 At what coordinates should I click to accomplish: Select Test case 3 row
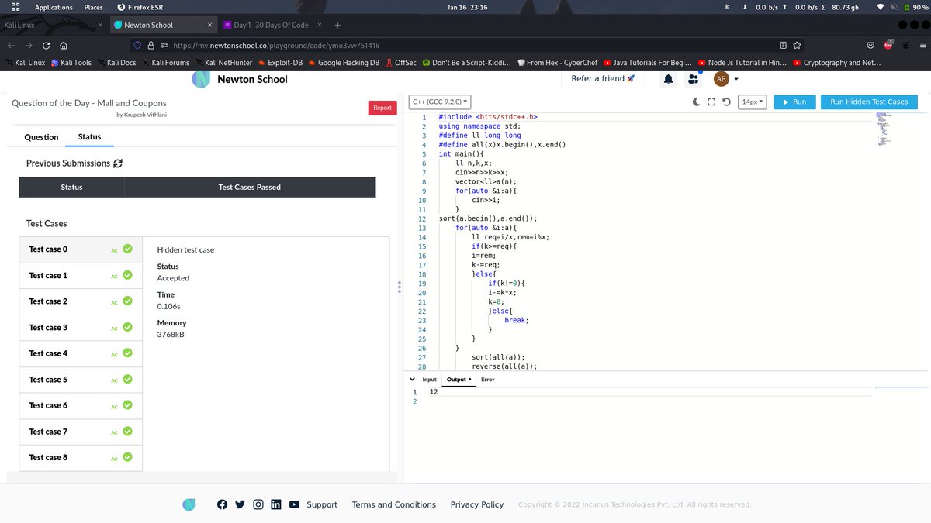(x=81, y=328)
